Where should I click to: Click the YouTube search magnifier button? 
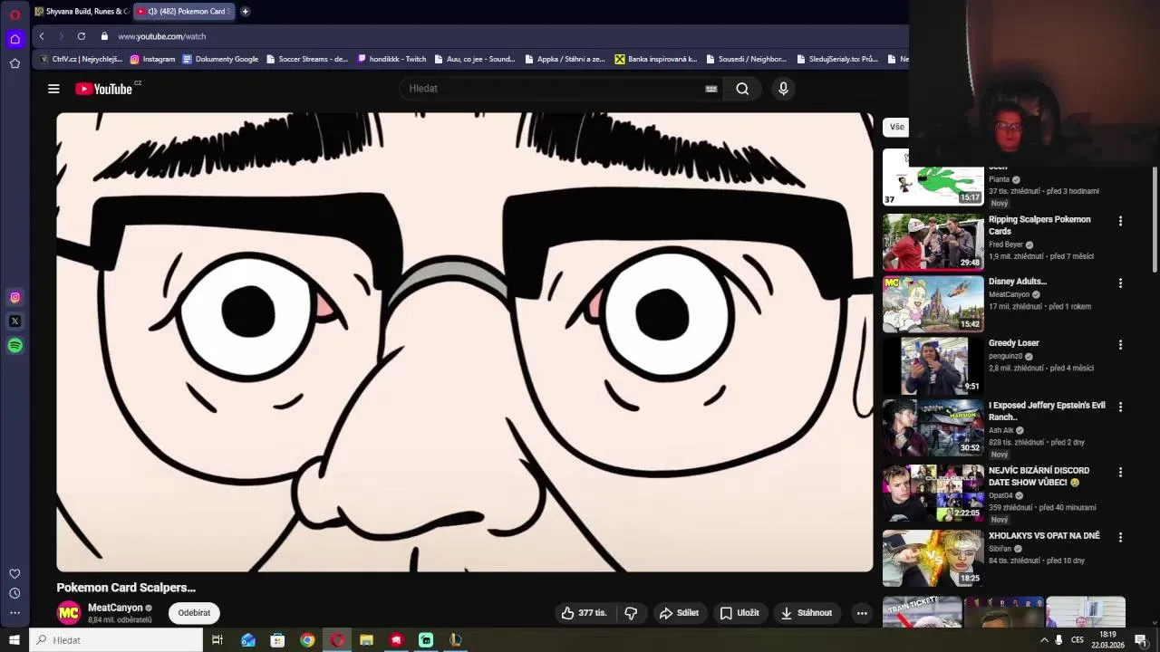pos(742,89)
